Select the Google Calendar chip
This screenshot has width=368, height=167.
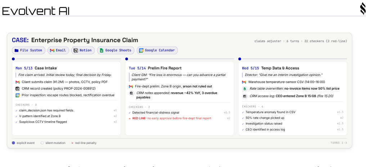click(157, 50)
